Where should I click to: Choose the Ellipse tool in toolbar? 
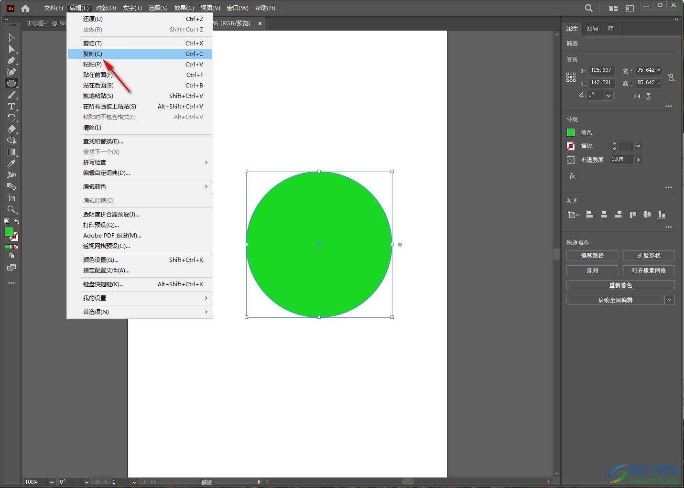(11, 83)
